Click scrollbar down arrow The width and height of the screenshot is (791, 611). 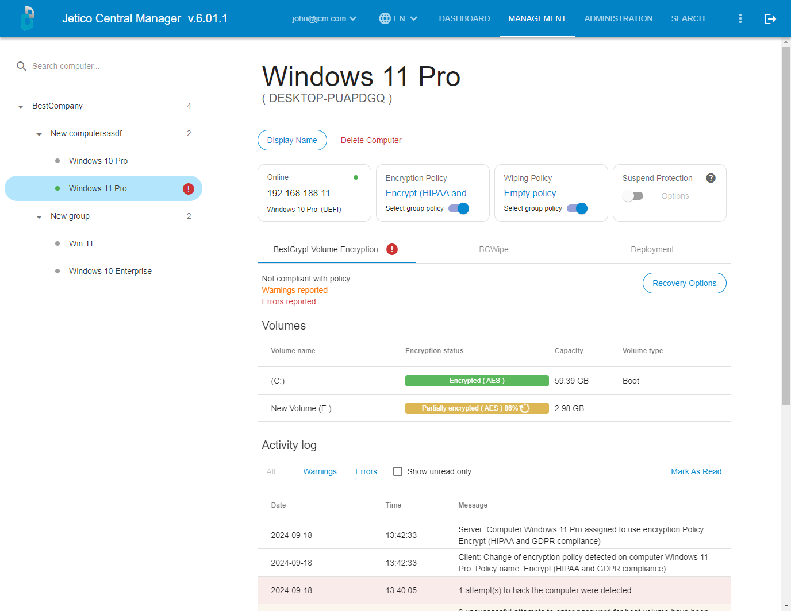click(x=786, y=605)
